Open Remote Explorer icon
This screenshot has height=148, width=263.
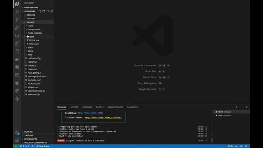17,36
